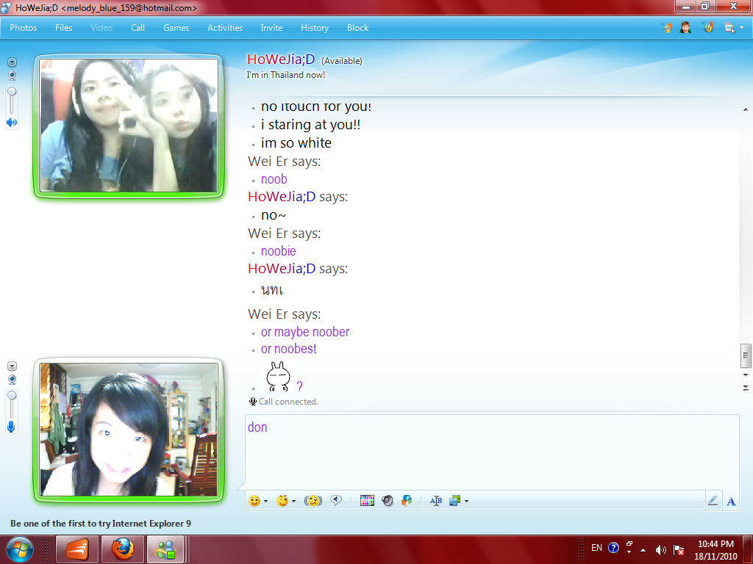This screenshot has width=753, height=564.
Task: Click the 'noobie' message text
Action: pos(279,251)
